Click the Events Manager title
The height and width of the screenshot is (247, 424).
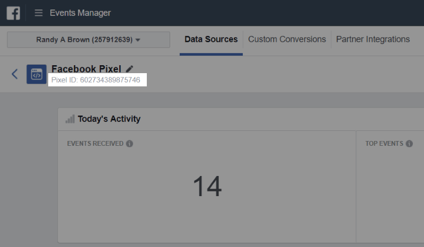click(81, 13)
